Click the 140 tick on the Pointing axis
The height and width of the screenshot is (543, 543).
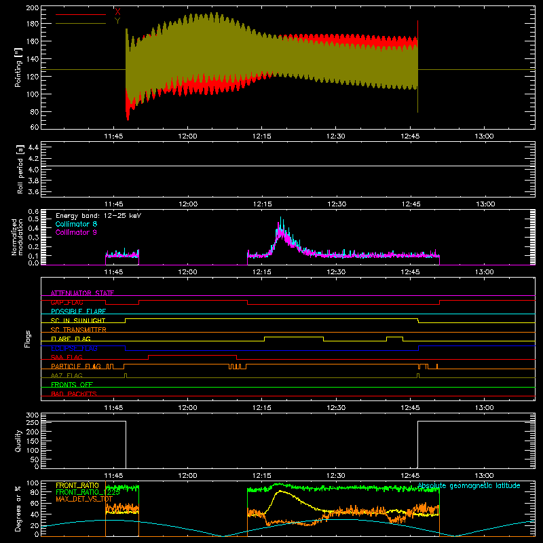click(32, 59)
